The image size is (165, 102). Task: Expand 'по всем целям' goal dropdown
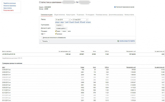click(x=61, y=28)
